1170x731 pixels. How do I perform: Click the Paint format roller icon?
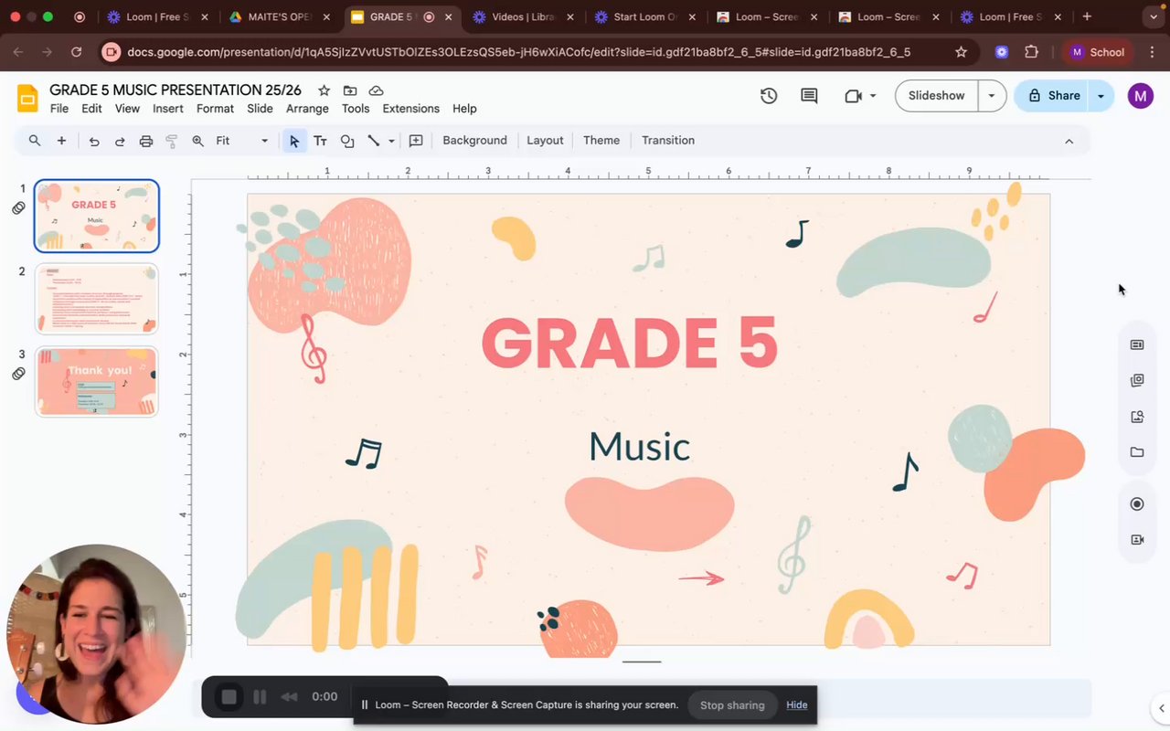click(x=171, y=141)
